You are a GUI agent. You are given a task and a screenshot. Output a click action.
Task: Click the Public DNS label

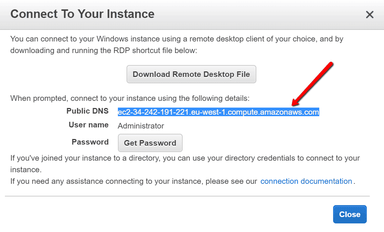87,111
